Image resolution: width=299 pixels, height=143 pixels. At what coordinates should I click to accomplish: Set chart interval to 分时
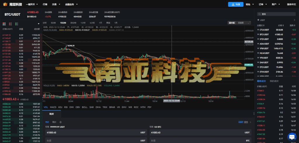(x=45, y=23)
